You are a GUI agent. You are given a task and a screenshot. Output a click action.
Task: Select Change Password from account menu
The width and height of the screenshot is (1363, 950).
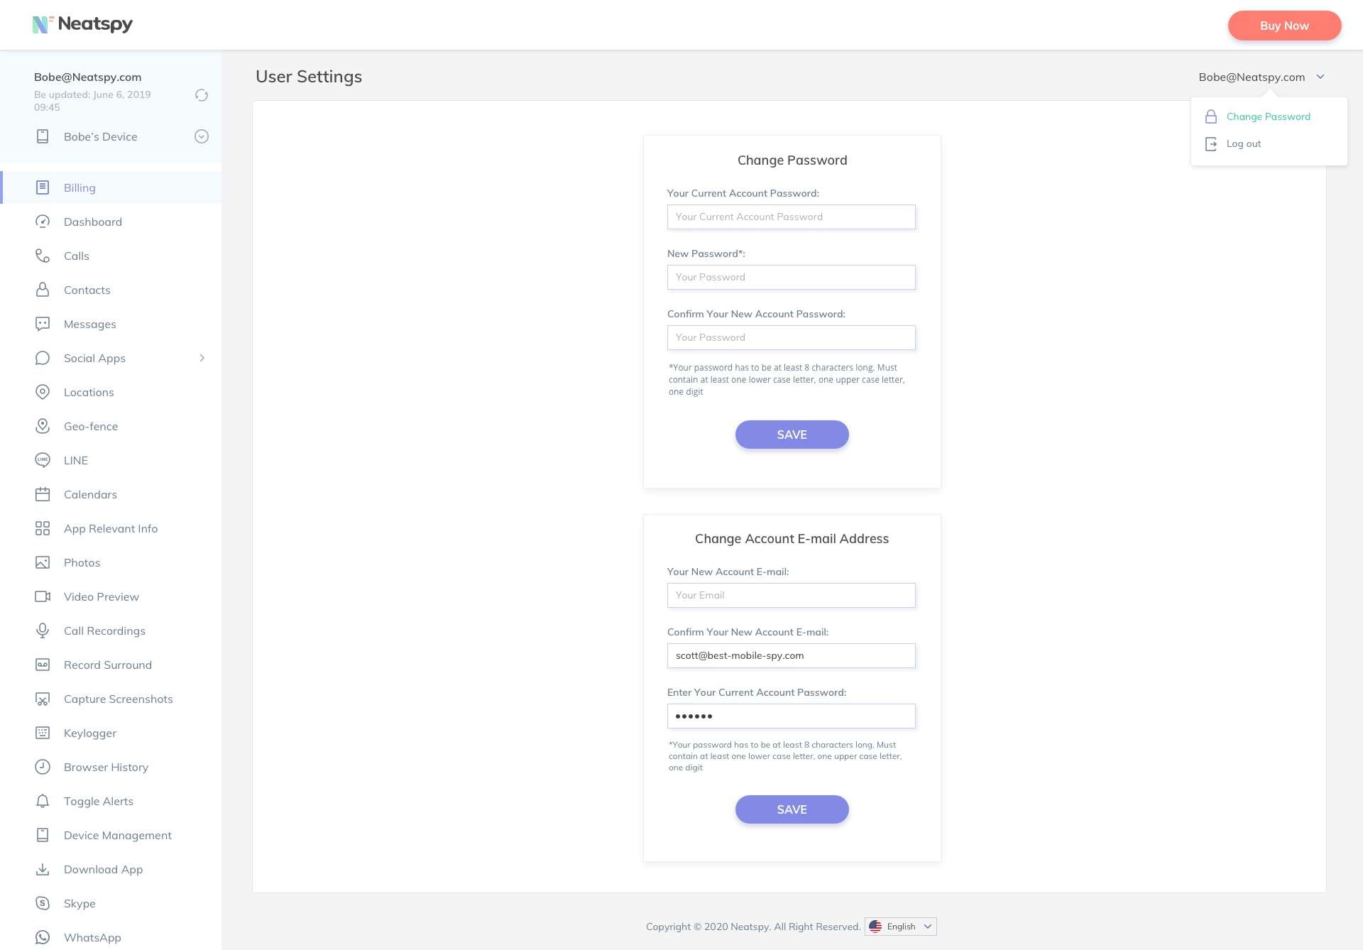1268,116
